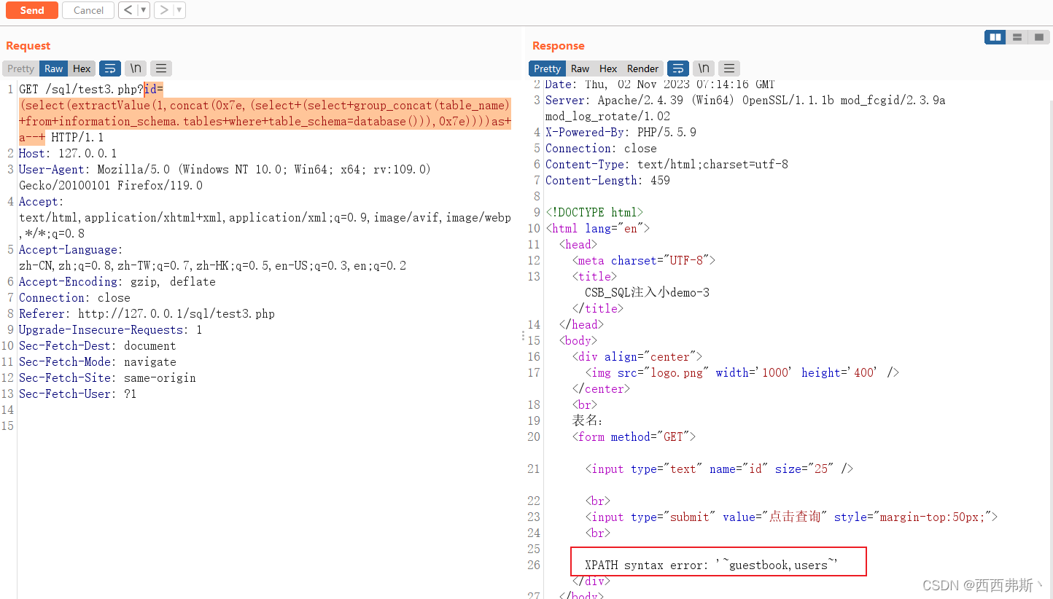The image size is (1053, 599).
Task: Toggle non-printable characters in Response panel
Action: click(704, 68)
